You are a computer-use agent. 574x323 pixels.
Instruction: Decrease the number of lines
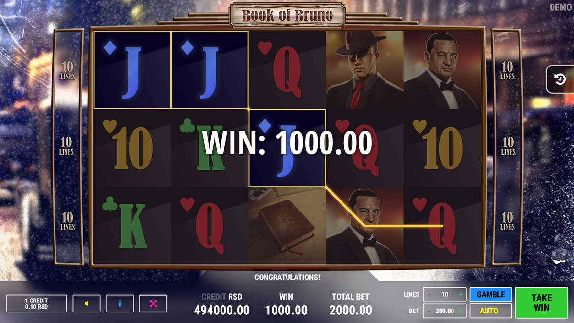click(429, 295)
